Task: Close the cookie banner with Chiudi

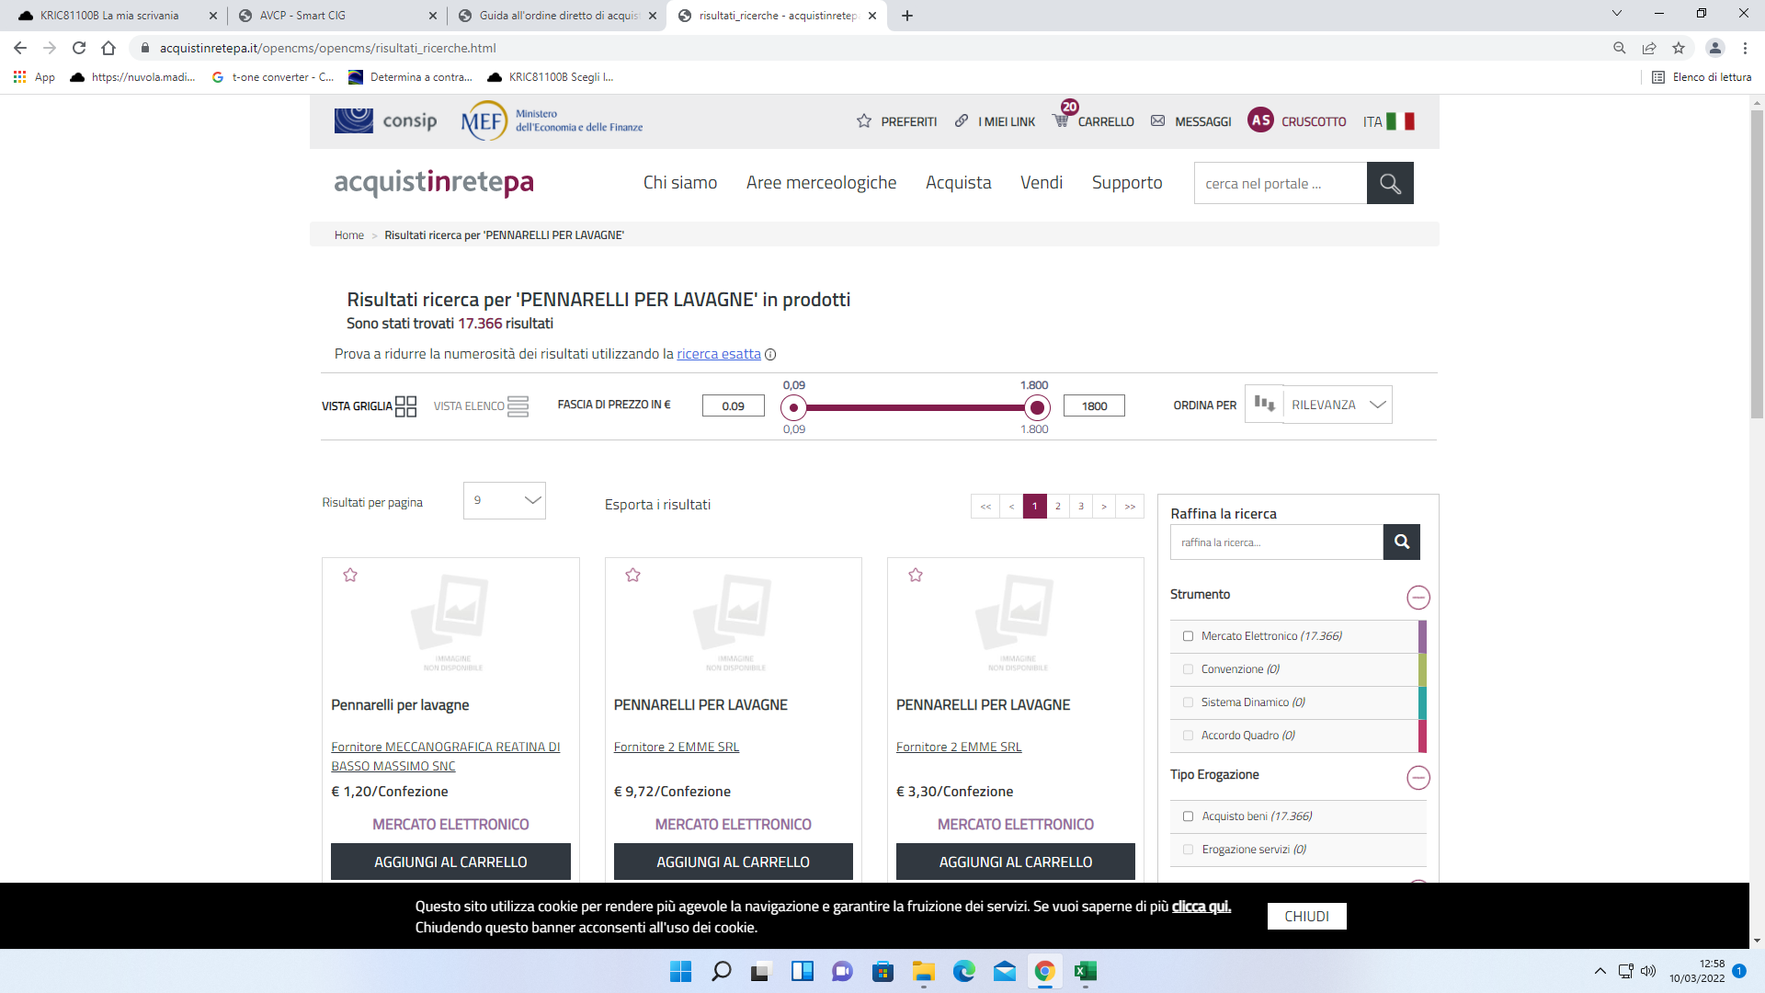Action: (x=1306, y=916)
